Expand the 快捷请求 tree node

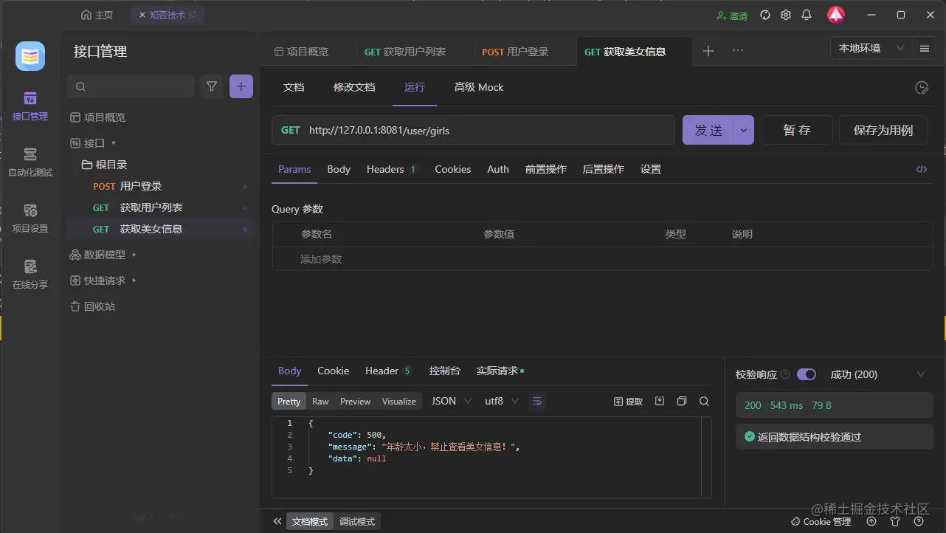coord(134,281)
